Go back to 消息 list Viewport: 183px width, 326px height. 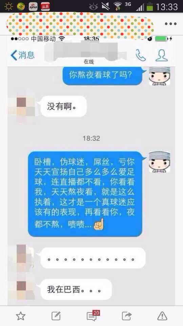coord(23,55)
